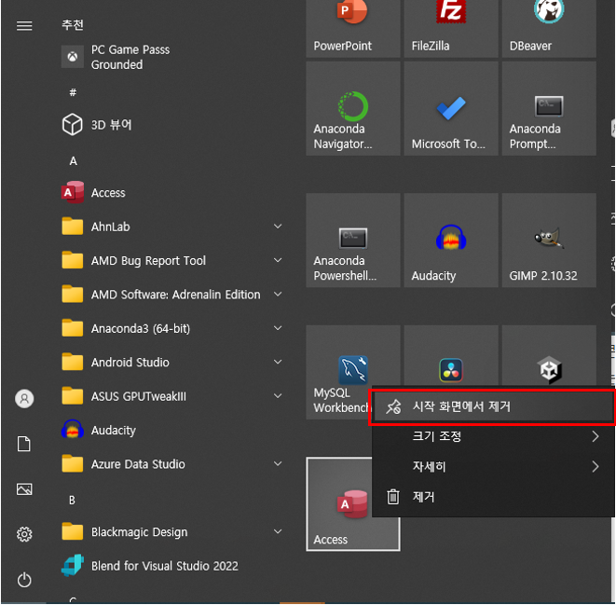The height and width of the screenshot is (605, 616).
Task: Select 제거 in context menu
Action: (493, 497)
